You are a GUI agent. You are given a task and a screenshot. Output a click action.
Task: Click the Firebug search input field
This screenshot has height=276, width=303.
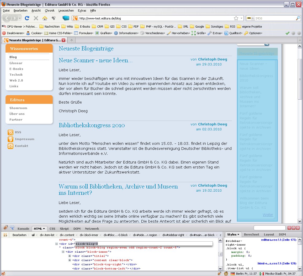point(269,228)
